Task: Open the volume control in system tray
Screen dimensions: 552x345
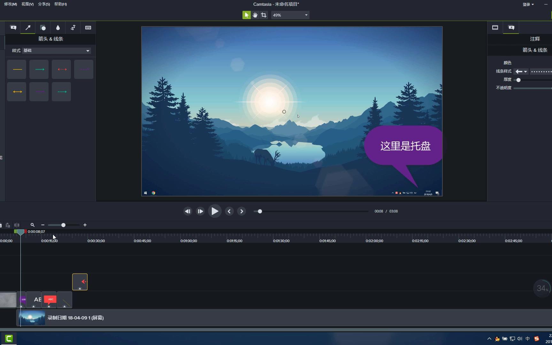Action: coord(520,339)
